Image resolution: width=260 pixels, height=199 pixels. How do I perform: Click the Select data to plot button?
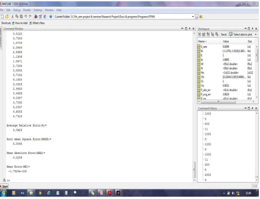[x=241, y=34]
